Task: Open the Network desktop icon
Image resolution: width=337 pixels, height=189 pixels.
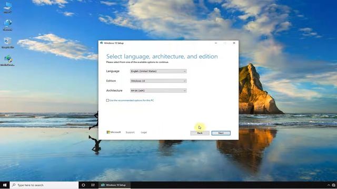Action: [x=8, y=25]
